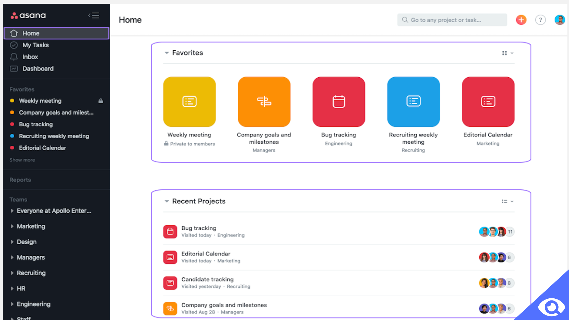Click red color dot beside Bug tracking
Screen dimensions: 569x320
coord(12,124)
